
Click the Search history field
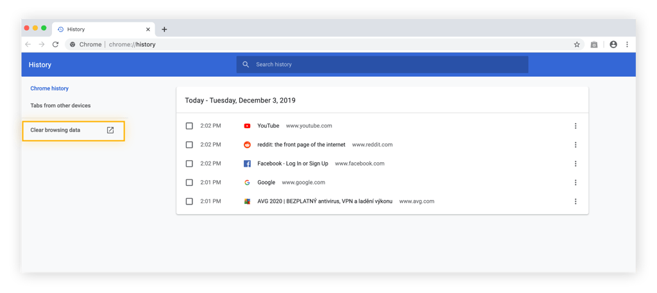coord(385,65)
